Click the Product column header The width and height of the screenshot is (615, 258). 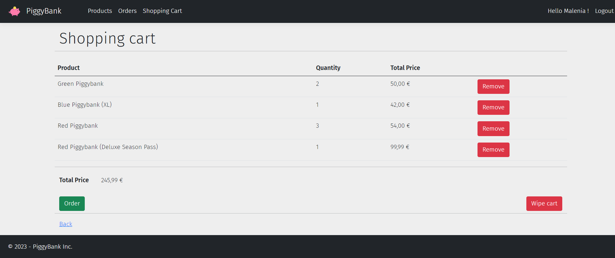coord(69,68)
